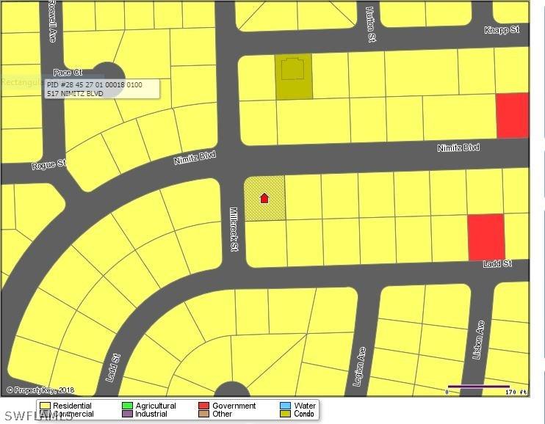The height and width of the screenshot is (424, 545).
Task: Select the Residential yellow legend swatch
Action: click(x=46, y=406)
